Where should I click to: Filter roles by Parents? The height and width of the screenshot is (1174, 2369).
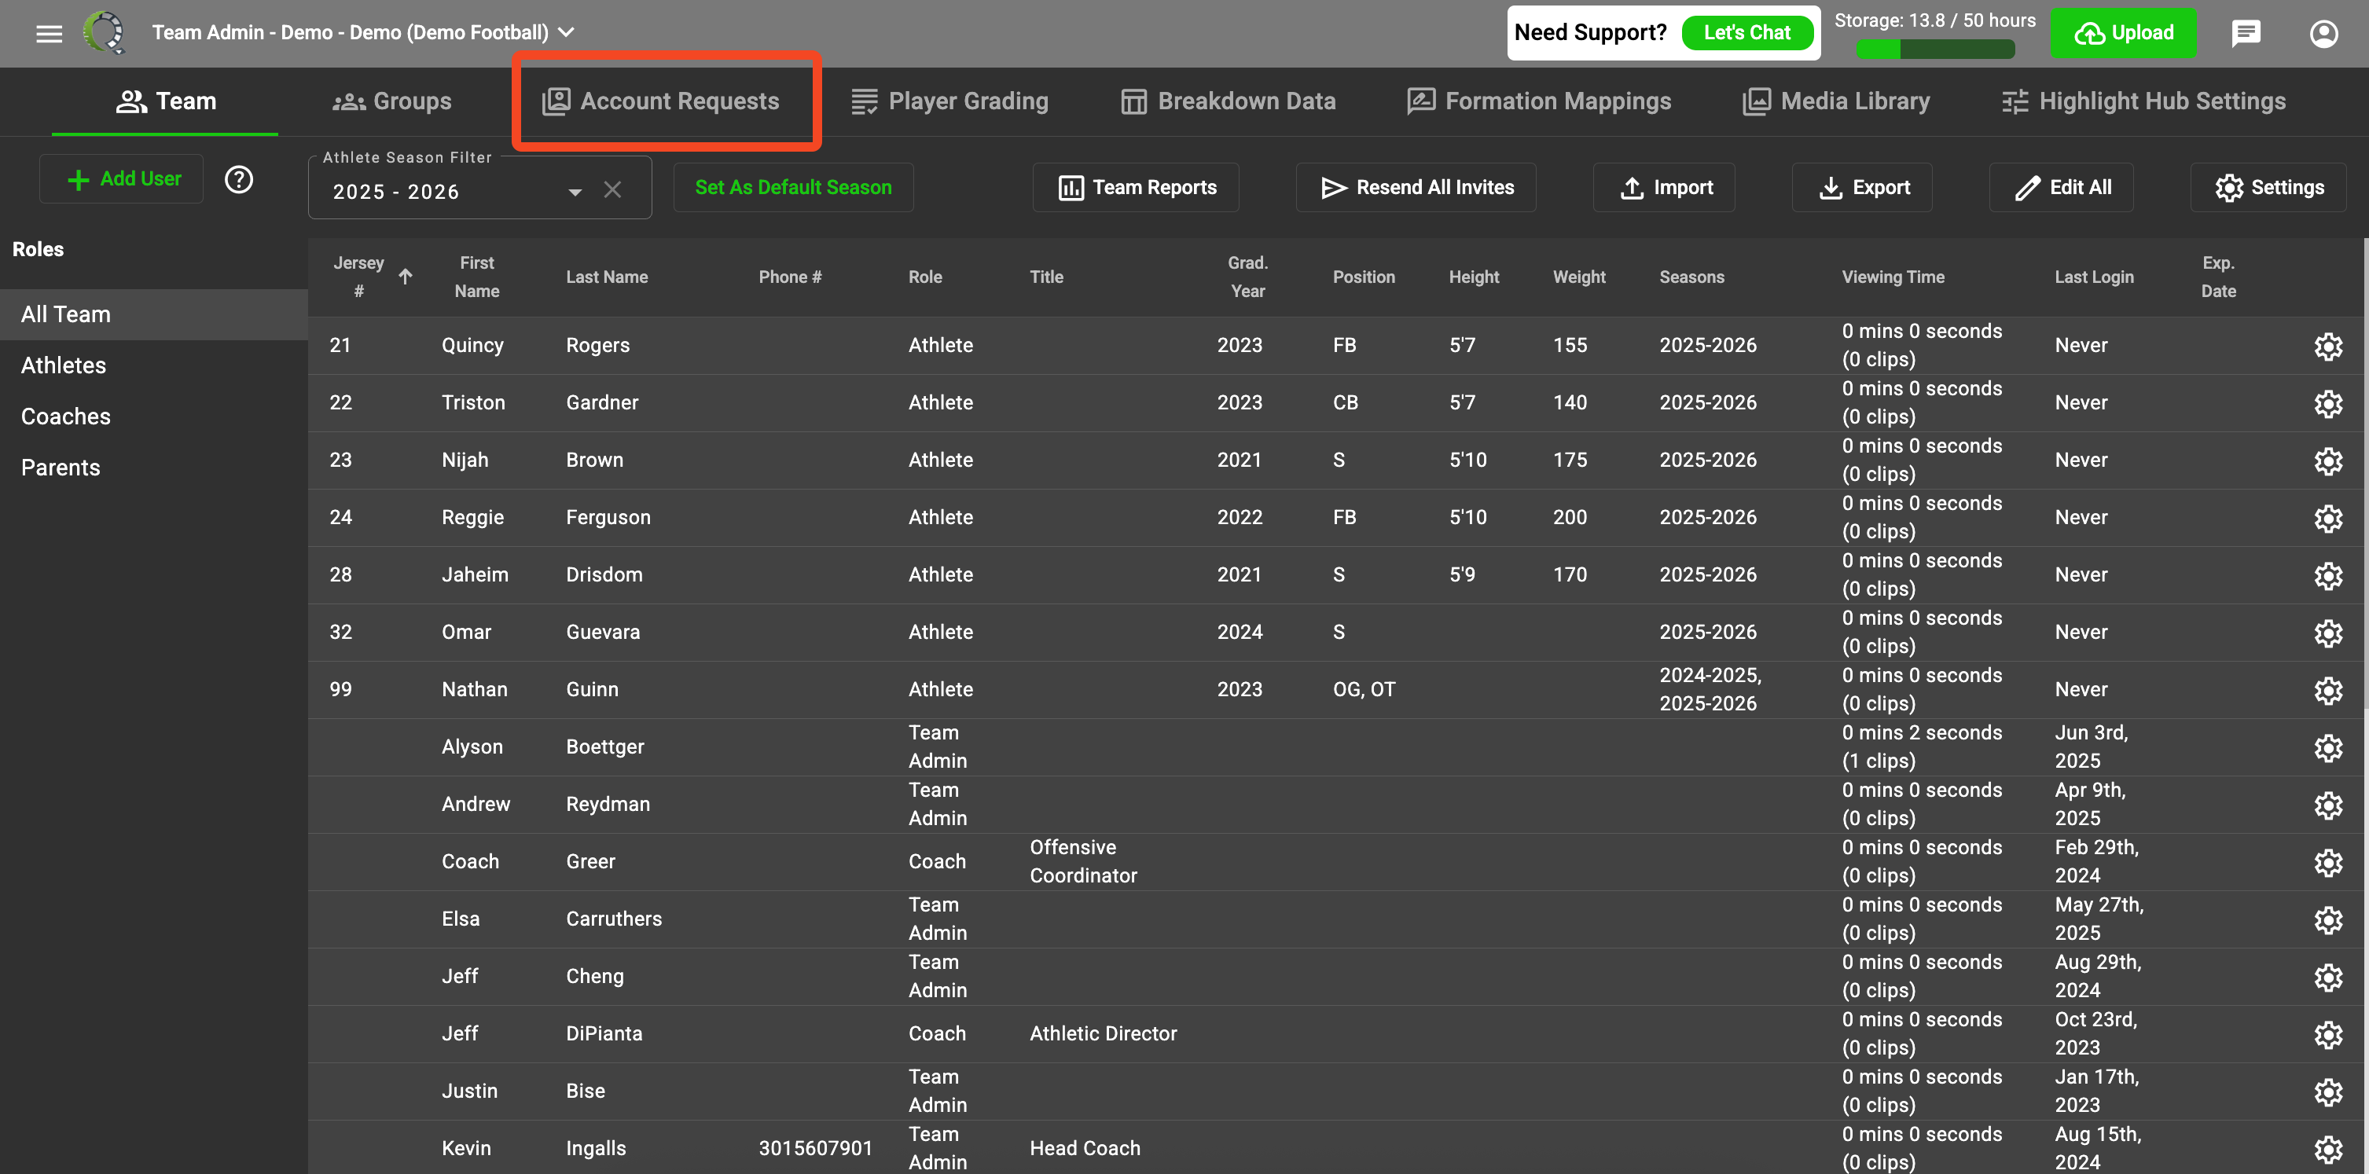pyautogui.click(x=153, y=468)
